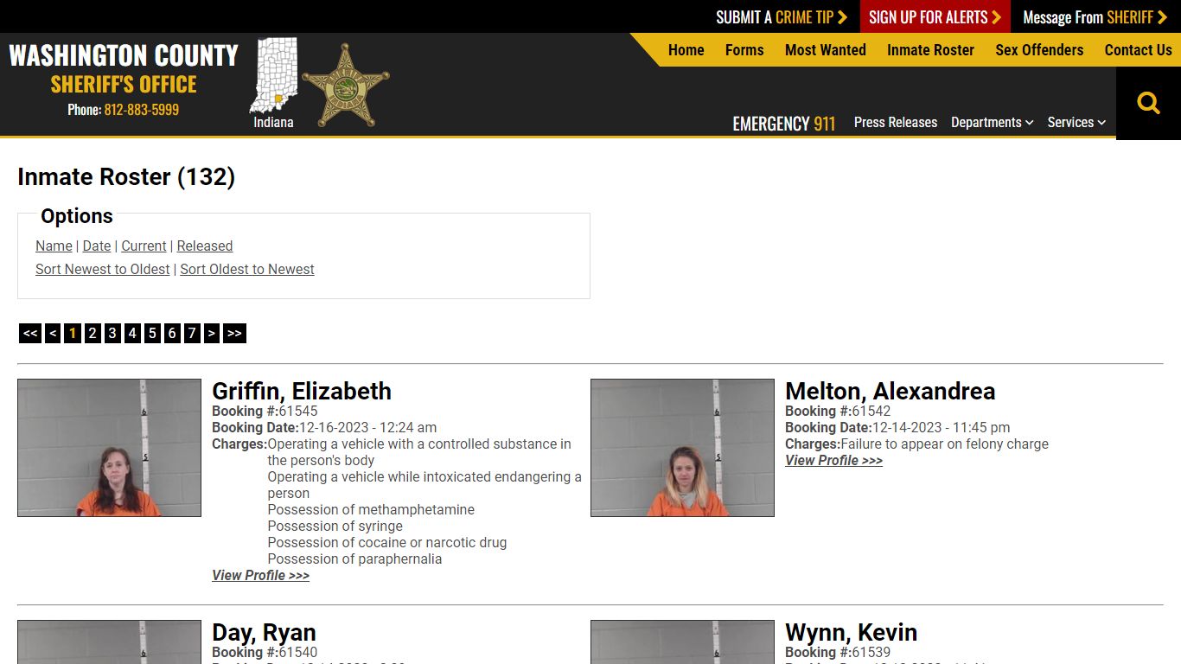Click Washington County Sheriff's Office title
Viewport: 1181px width, 664px height.
tap(124, 69)
